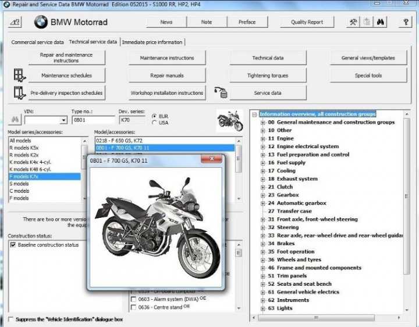This screenshot has width=419, height=327.
Task: Close the F 700 GS picture popup
Action: [211, 159]
